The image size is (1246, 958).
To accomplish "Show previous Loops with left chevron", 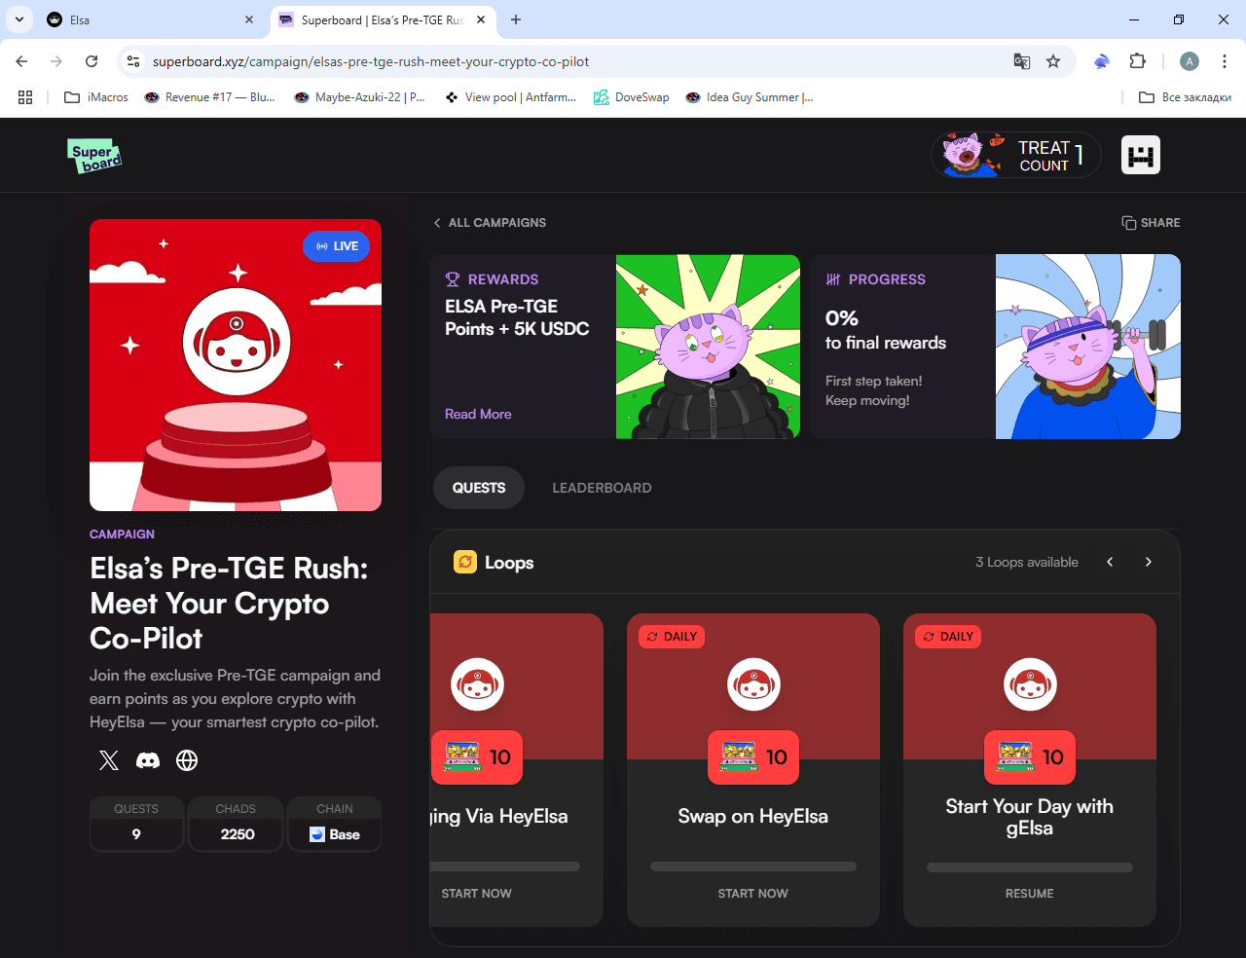I will (x=1110, y=562).
